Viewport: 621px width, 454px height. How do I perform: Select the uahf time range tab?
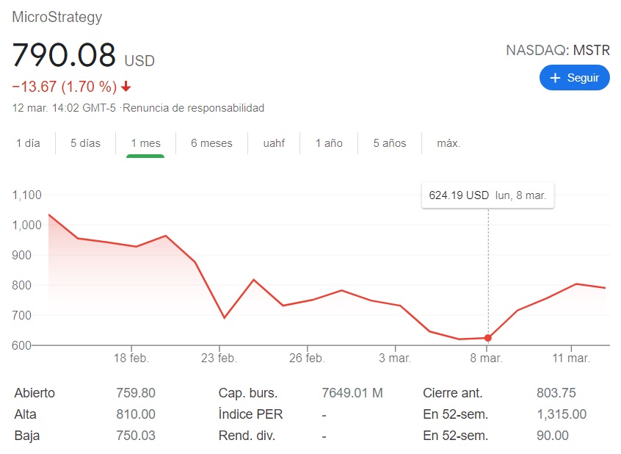point(274,143)
